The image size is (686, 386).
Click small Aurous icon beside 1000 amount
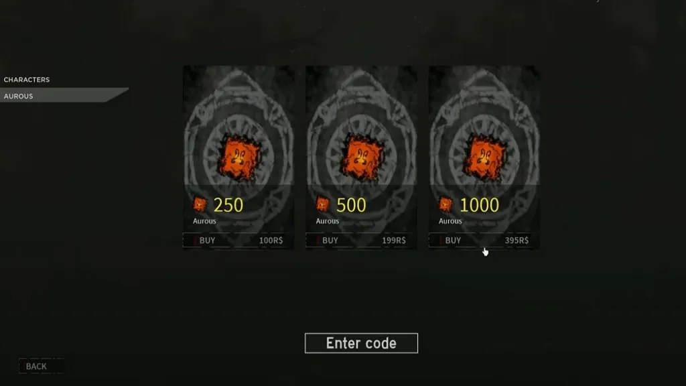(445, 204)
